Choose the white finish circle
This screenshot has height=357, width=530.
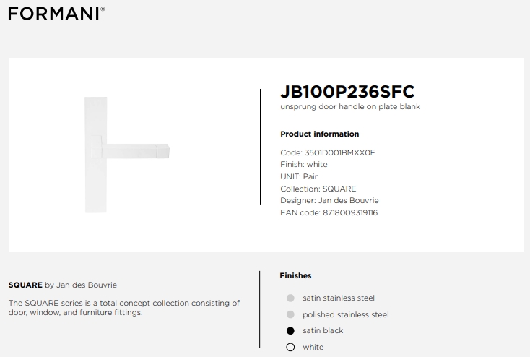click(290, 347)
